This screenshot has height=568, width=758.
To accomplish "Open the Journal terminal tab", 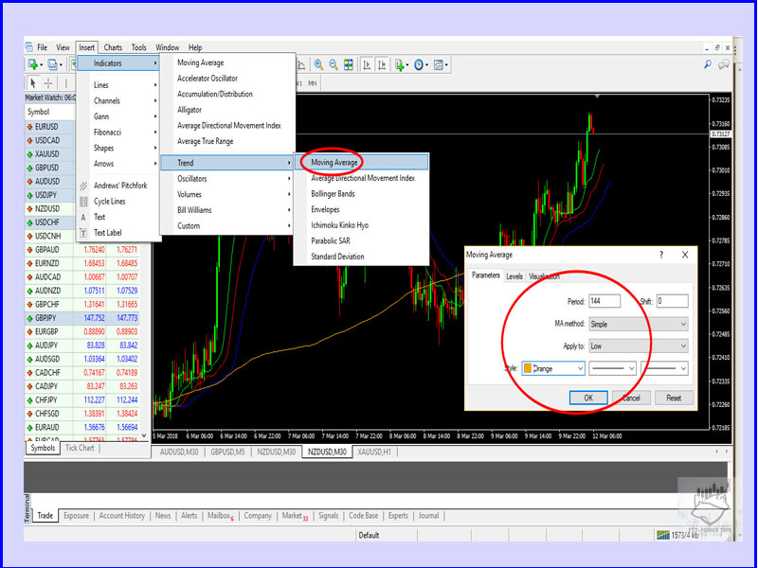I will coord(429,516).
